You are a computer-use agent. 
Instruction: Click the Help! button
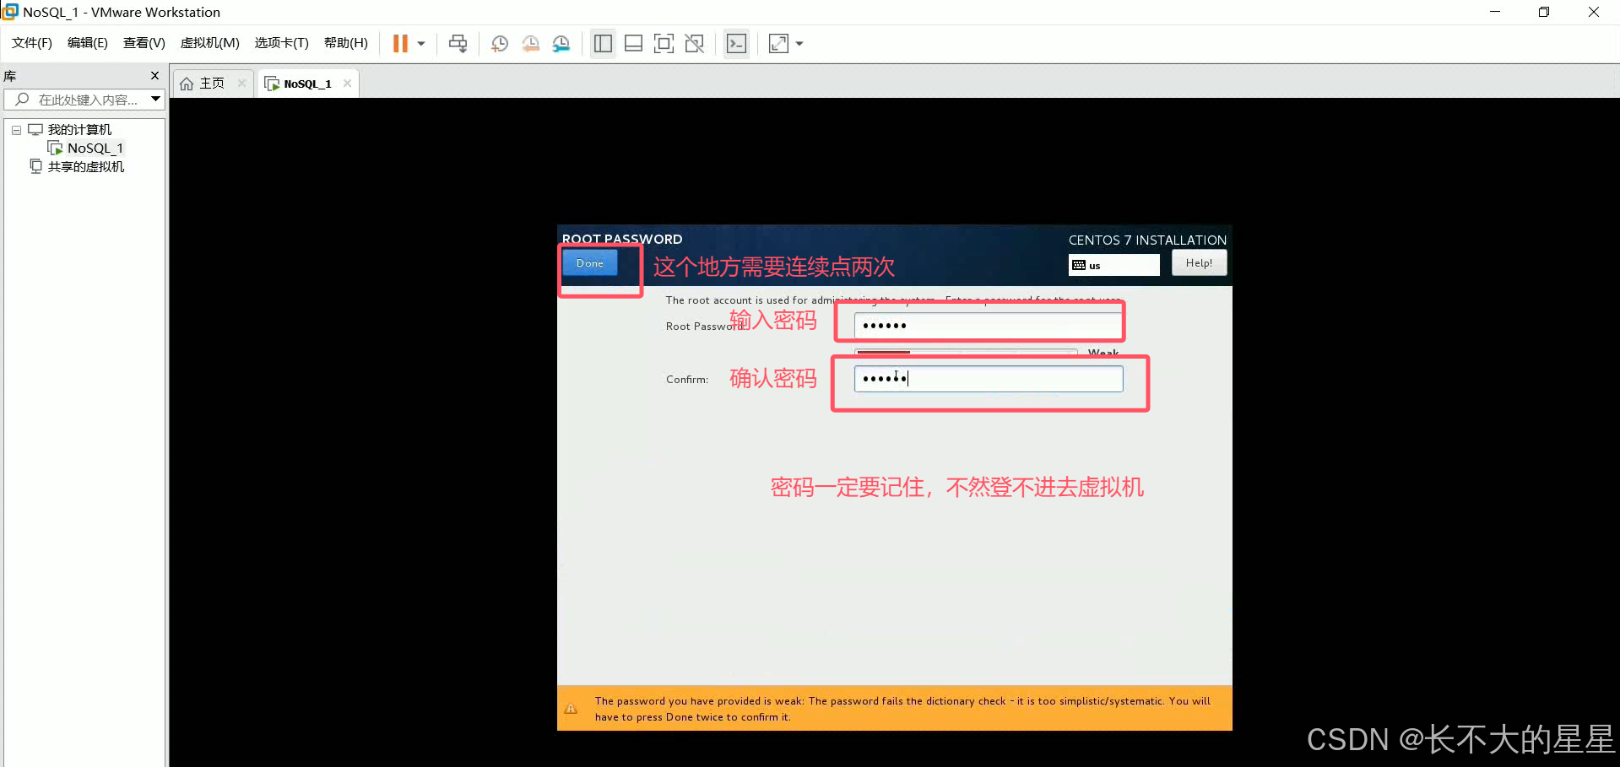1199,263
